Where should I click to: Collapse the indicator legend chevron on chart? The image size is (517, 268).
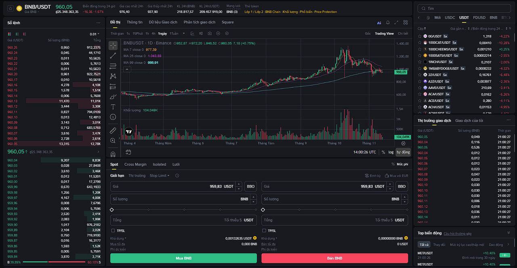(x=127, y=69)
